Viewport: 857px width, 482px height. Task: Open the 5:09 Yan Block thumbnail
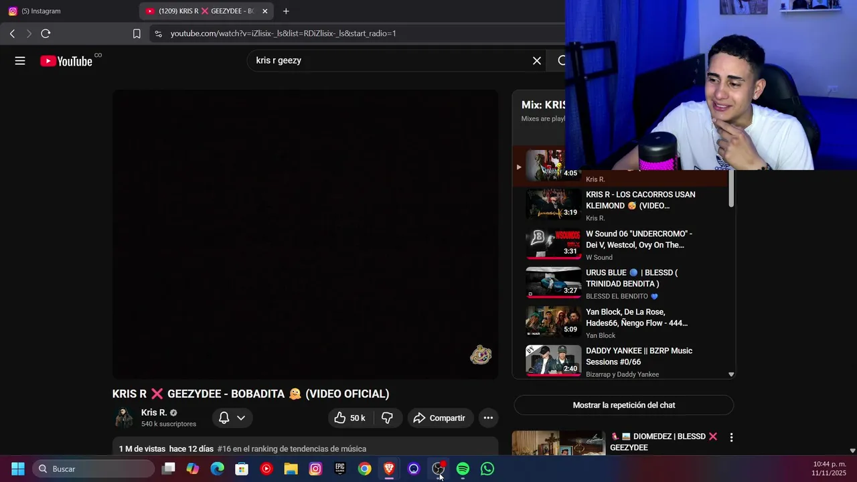point(553,321)
